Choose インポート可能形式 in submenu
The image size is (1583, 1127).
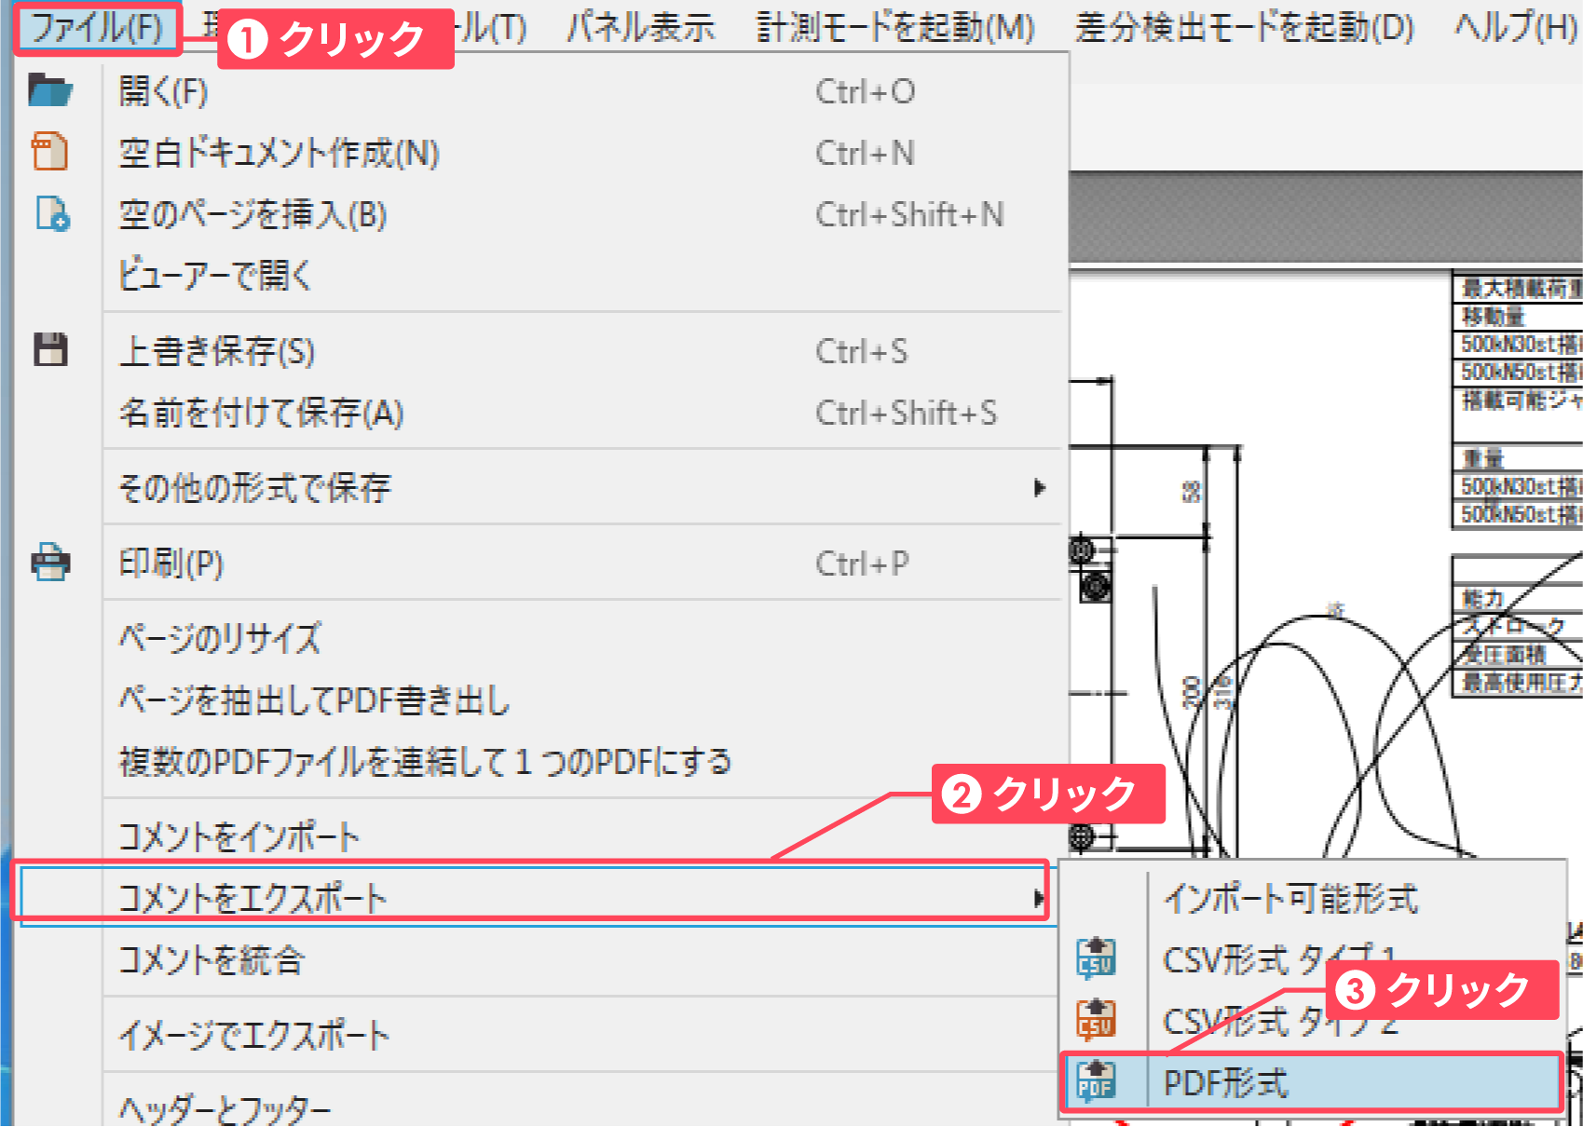[x=1291, y=898]
